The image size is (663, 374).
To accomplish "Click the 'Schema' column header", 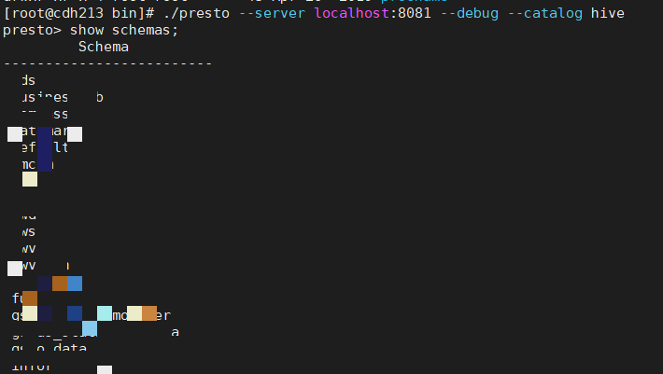I will [x=104, y=47].
